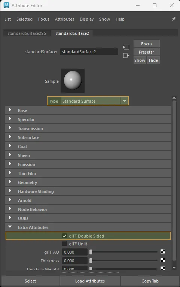
Task: Expand the Base section
Action: (x=88, y=111)
